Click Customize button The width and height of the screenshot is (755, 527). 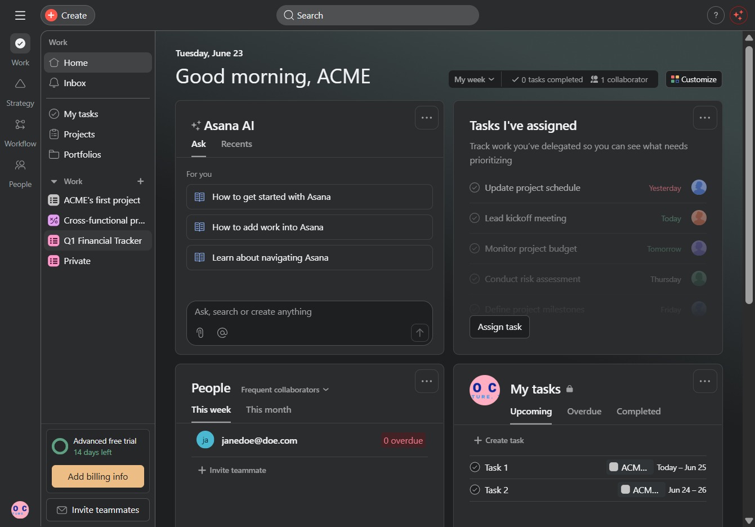[694, 79]
